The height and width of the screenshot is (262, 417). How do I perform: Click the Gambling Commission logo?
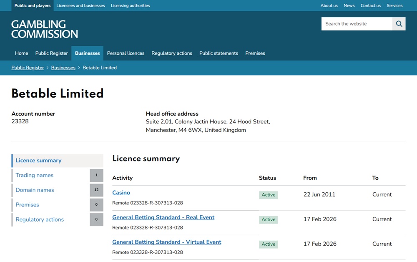pyautogui.click(x=45, y=29)
